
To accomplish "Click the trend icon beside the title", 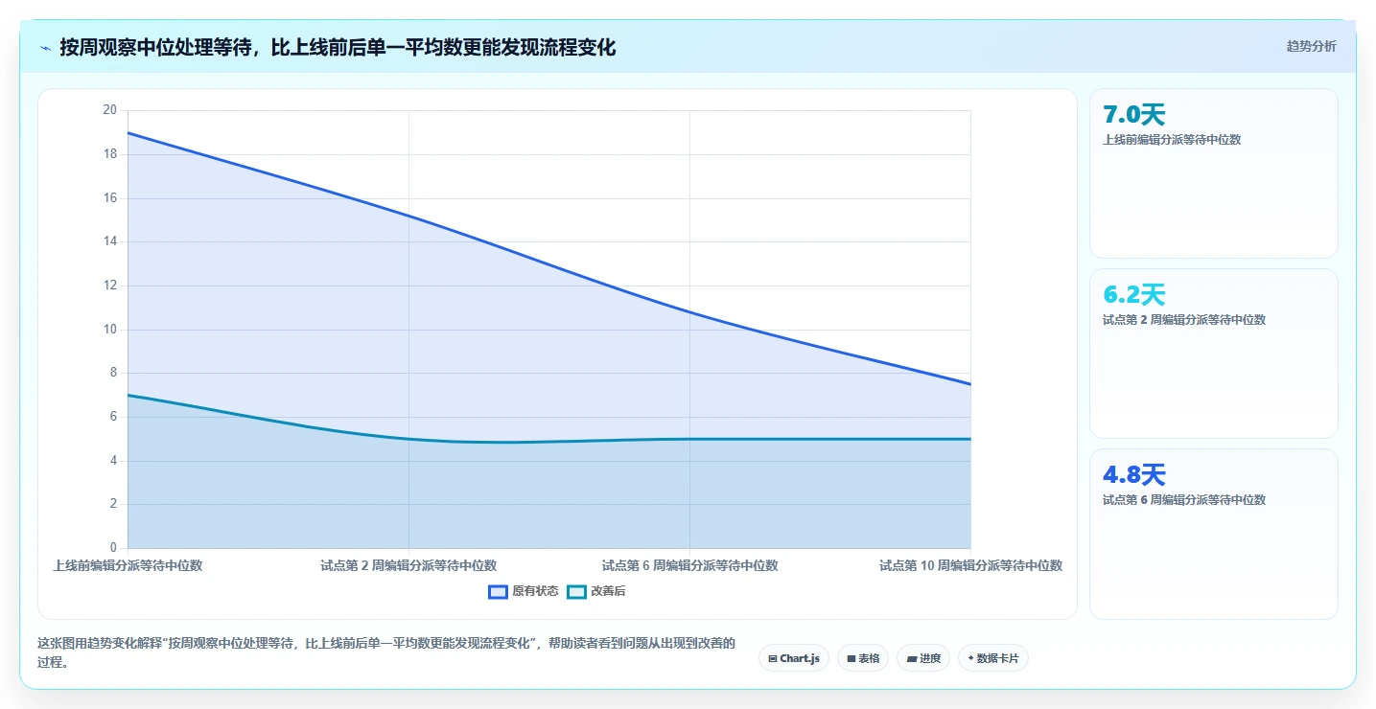I will (45, 48).
